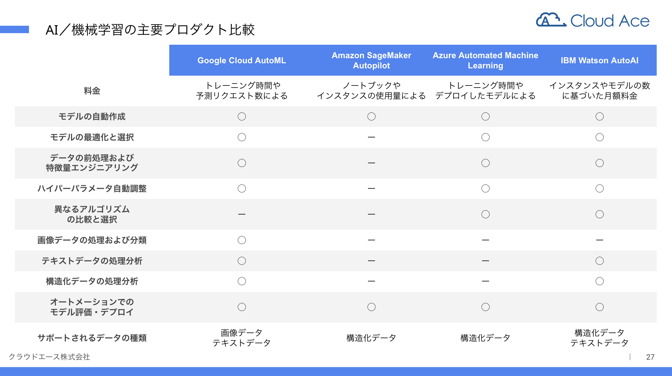
Task: Click the slide title AI／機械学習の主要プロダクト比較
Action: click(150, 30)
